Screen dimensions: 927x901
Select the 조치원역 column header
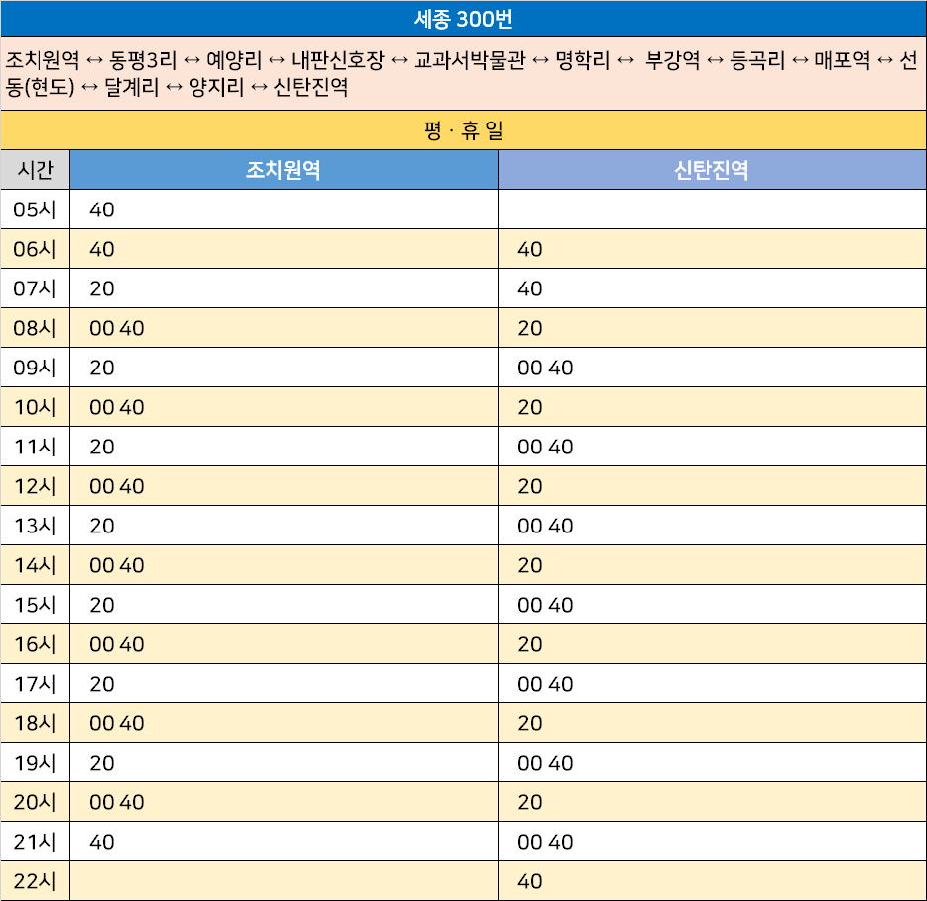pyautogui.click(x=283, y=170)
